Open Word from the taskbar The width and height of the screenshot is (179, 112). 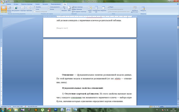[x=69, y=110]
